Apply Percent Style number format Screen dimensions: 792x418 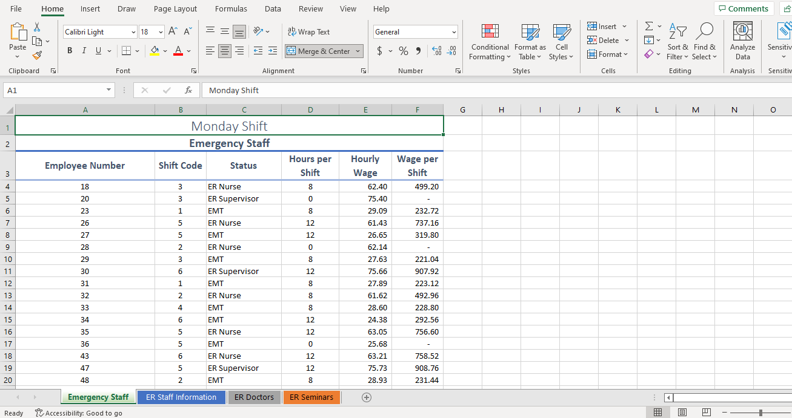click(x=403, y=51)
